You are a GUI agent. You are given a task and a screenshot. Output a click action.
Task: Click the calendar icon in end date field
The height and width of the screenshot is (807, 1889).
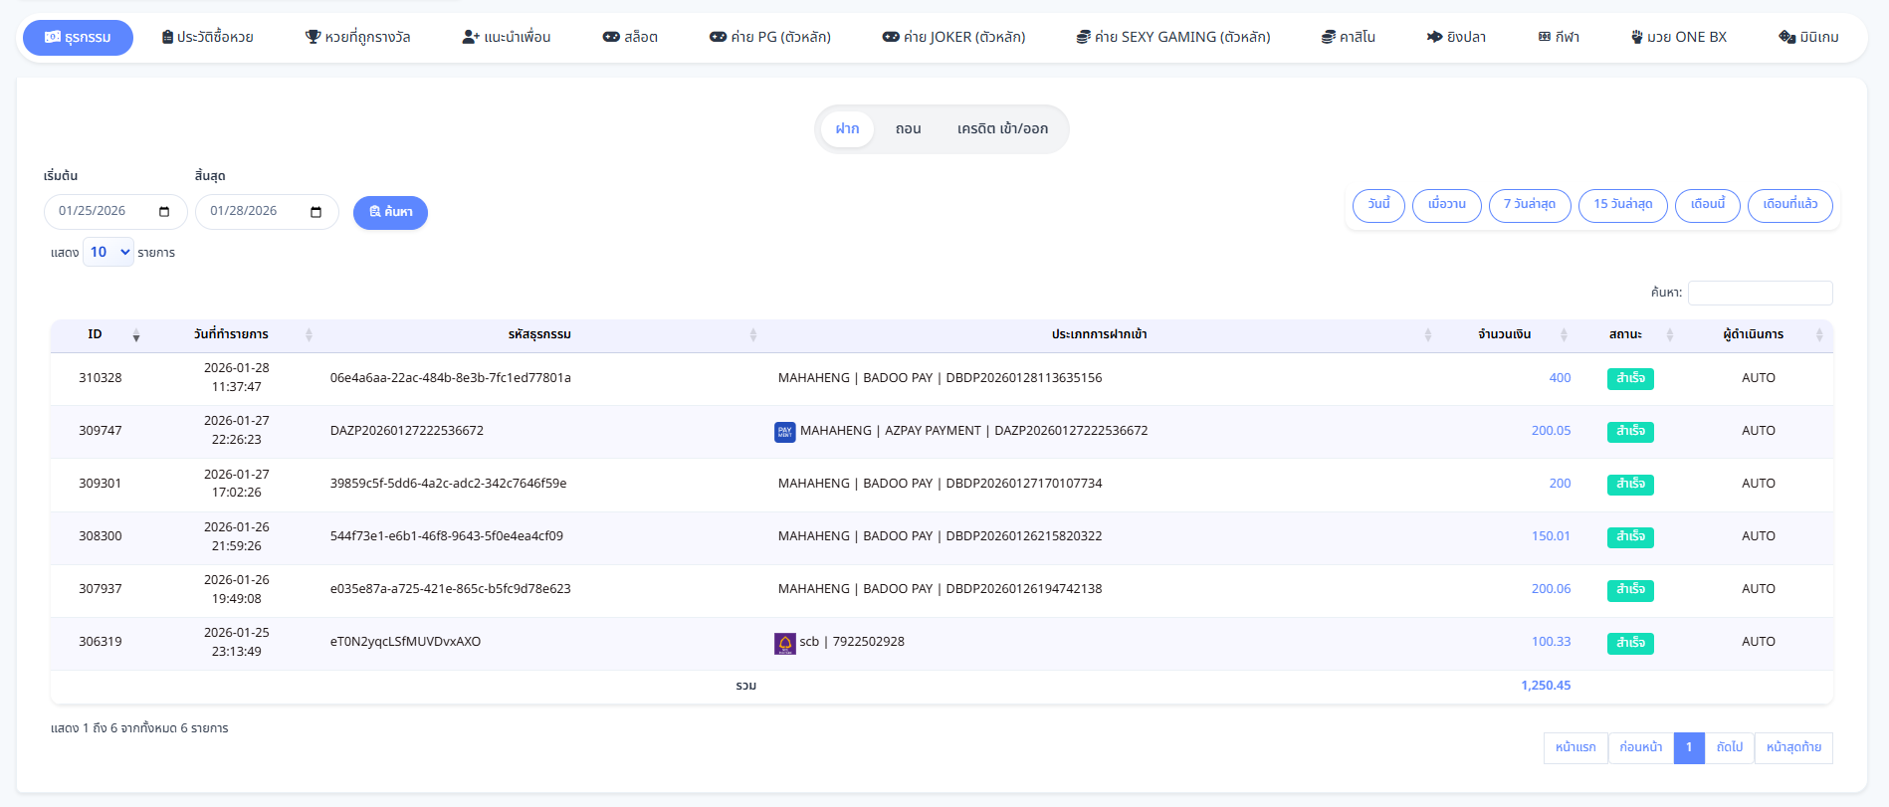tap(315, 212)
